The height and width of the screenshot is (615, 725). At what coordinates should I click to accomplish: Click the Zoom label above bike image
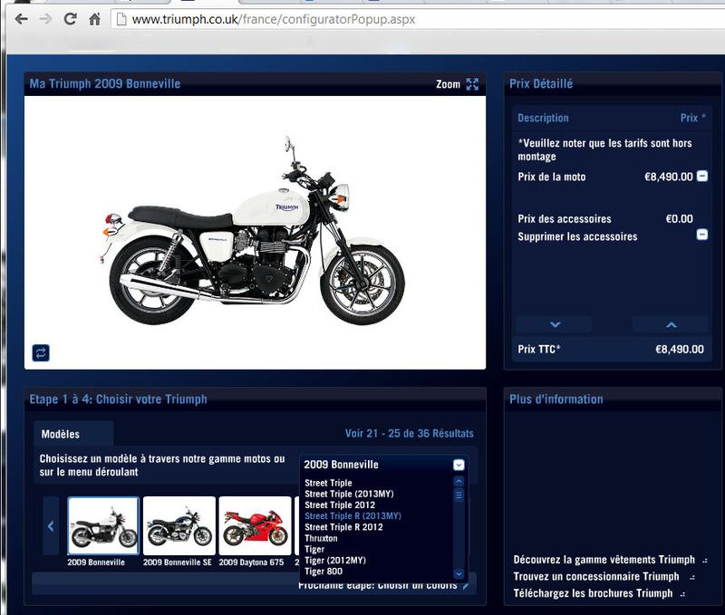point(448,84)
